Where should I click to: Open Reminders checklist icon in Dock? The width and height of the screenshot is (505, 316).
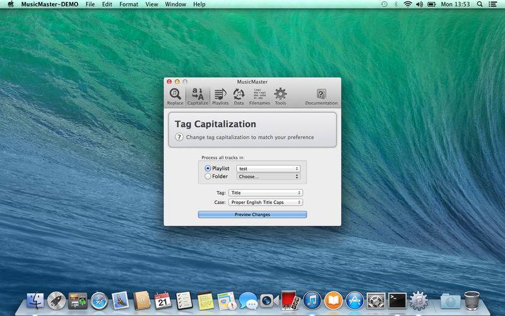click(x=184, y=301)
